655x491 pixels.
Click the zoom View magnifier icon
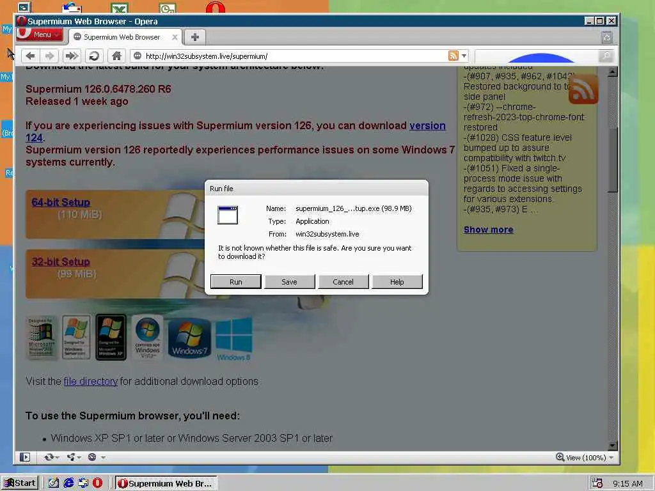(560, 457)
